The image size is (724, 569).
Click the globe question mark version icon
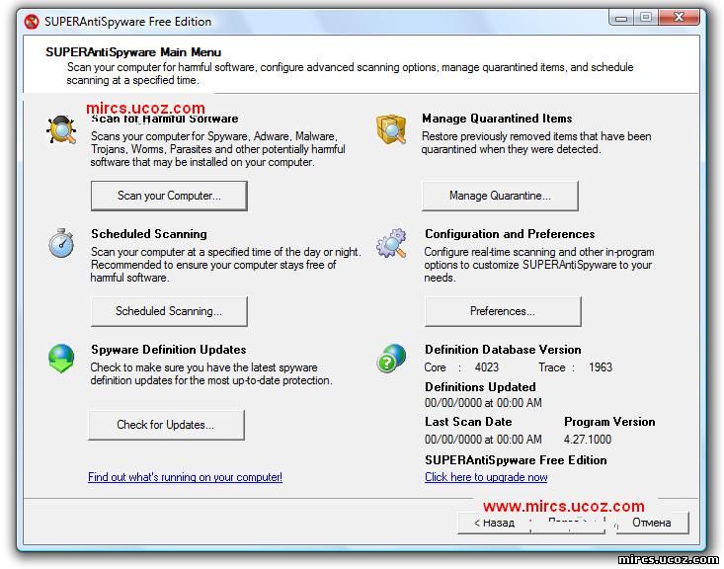tap(391, 358)
